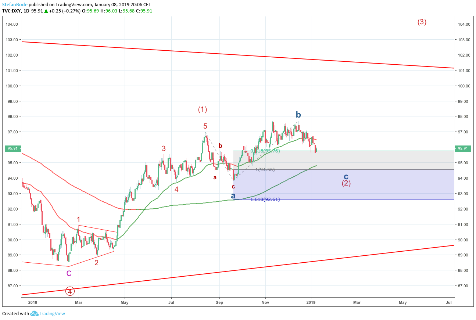476x320 pixels.
Task: Click the 1.618(92.61) Fibonacci level label
Action: click(265, 199)
